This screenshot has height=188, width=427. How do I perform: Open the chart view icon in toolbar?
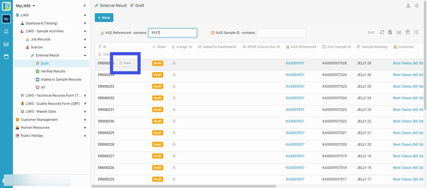tap(399, 32)
